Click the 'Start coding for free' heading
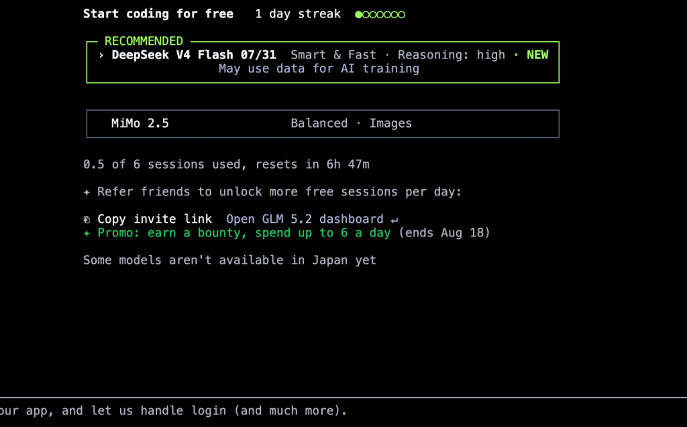The width and height of the screenshot is (687, 427). point(158,14)
